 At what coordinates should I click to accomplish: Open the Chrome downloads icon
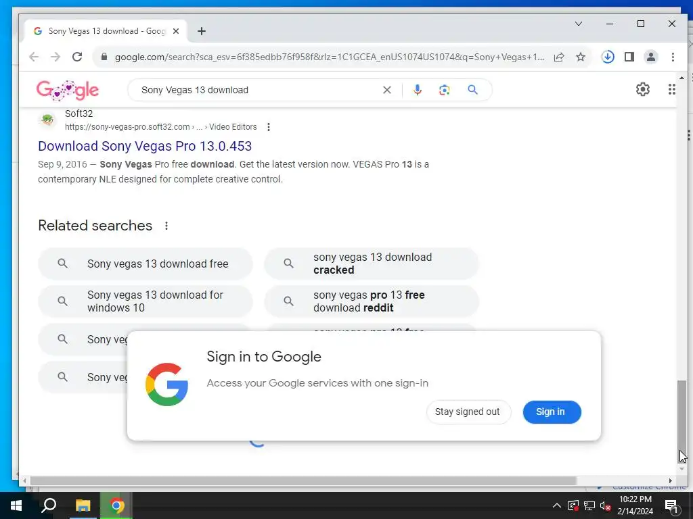pyautogui.click(x=607, y=57)
